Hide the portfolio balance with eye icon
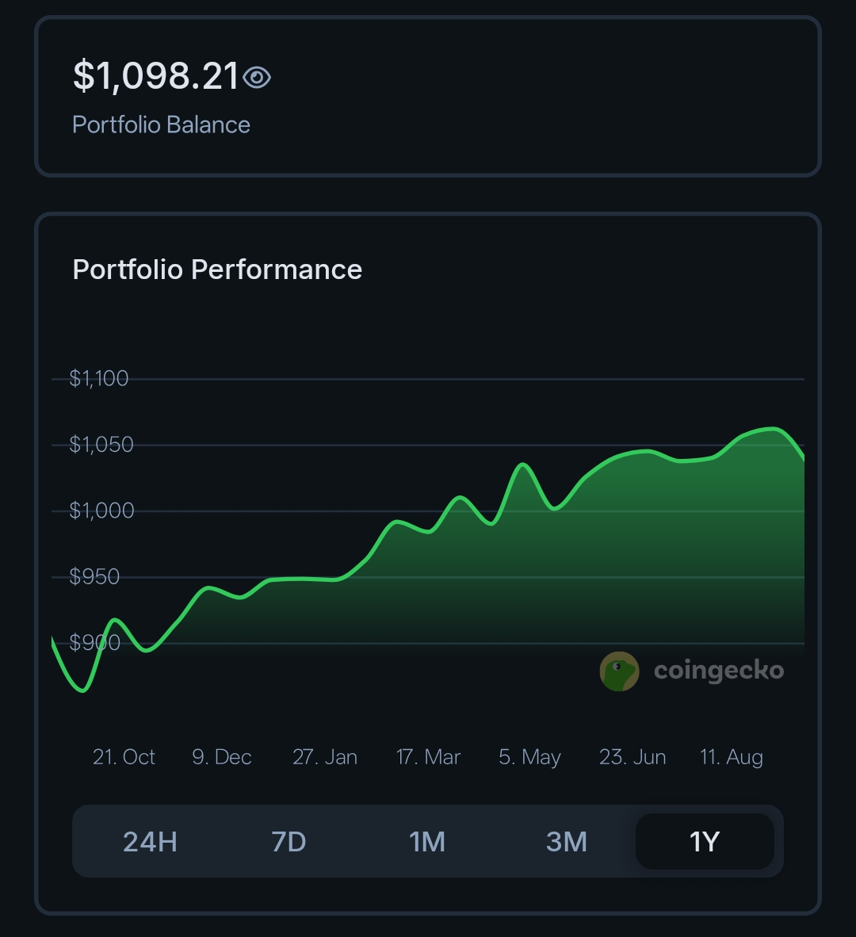Screen dimensions: 856x937 coord(257,78)
